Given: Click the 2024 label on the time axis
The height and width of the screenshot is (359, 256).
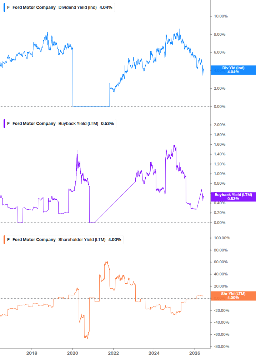Looking at the screenshot, I should click(154, 353).
